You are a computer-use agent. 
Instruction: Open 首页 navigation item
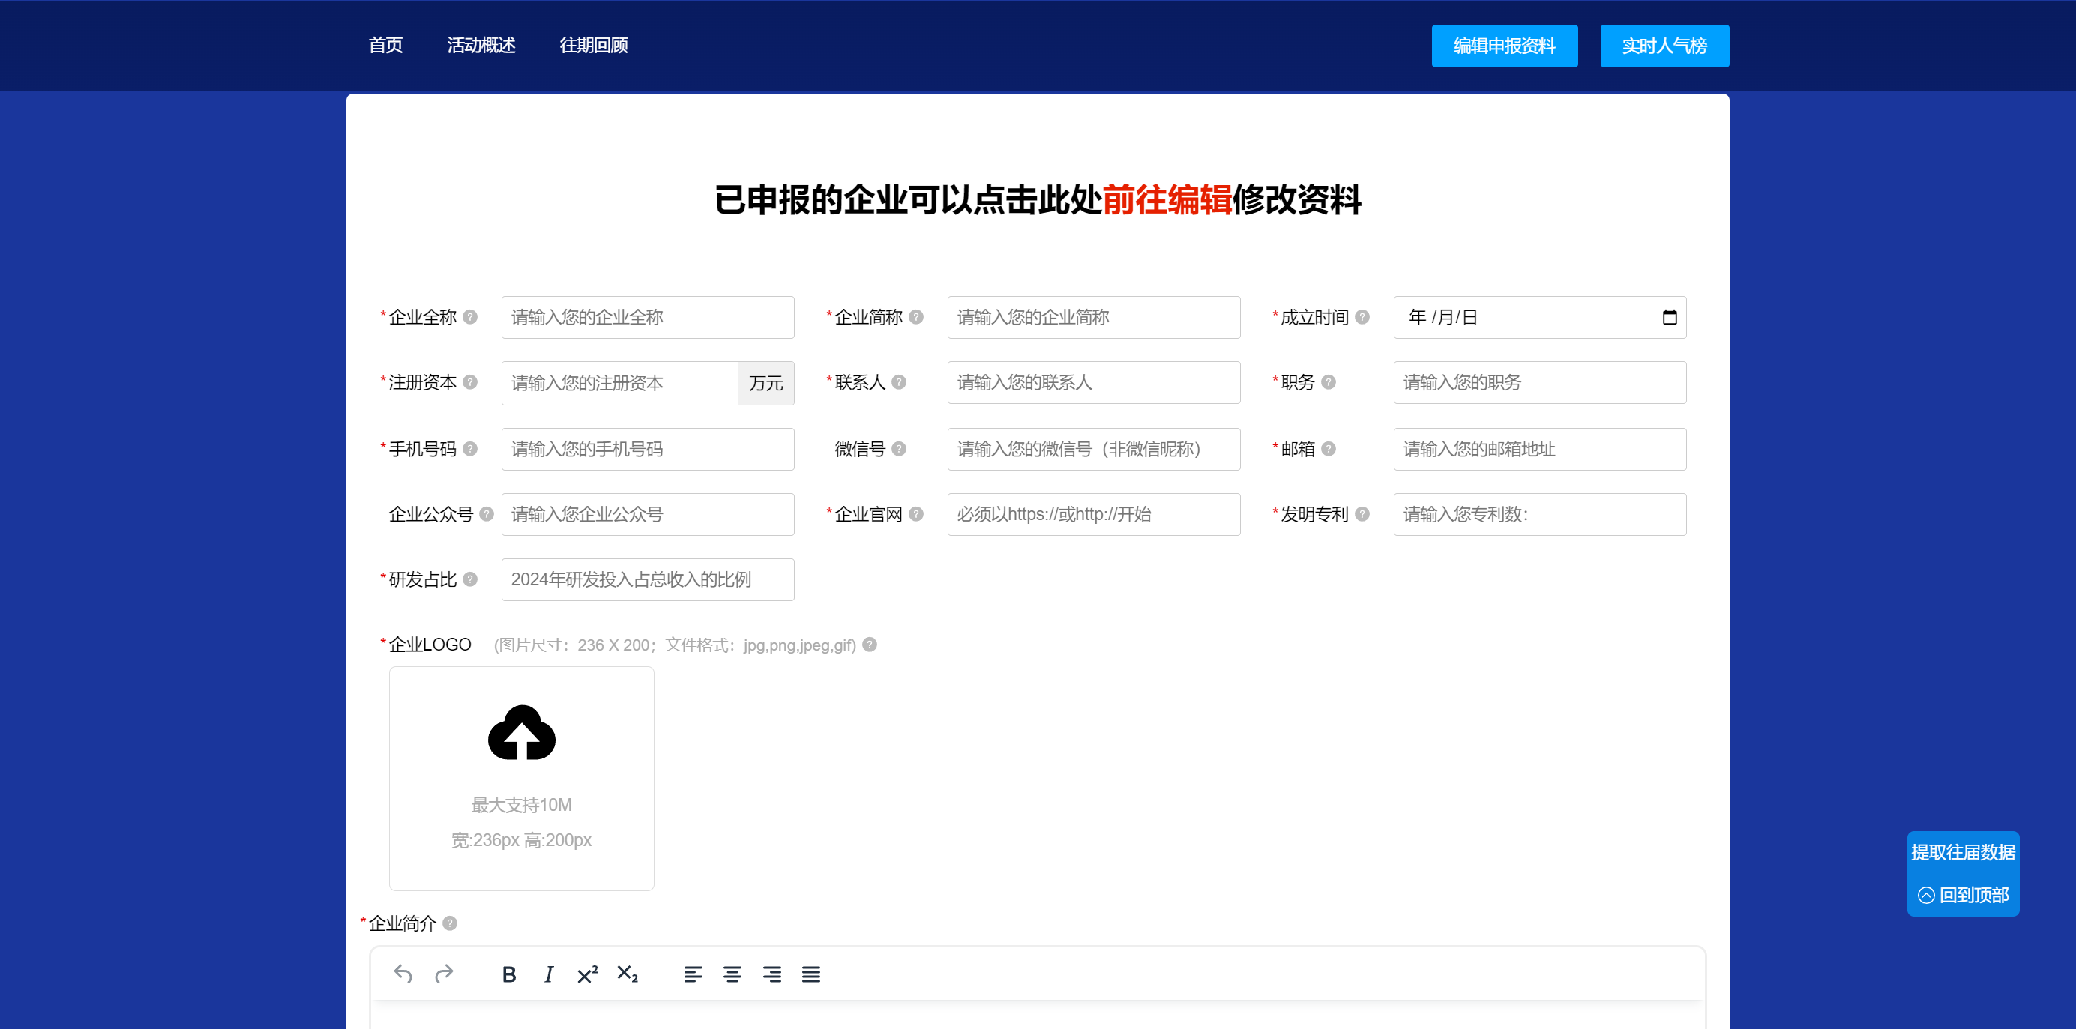385,45
